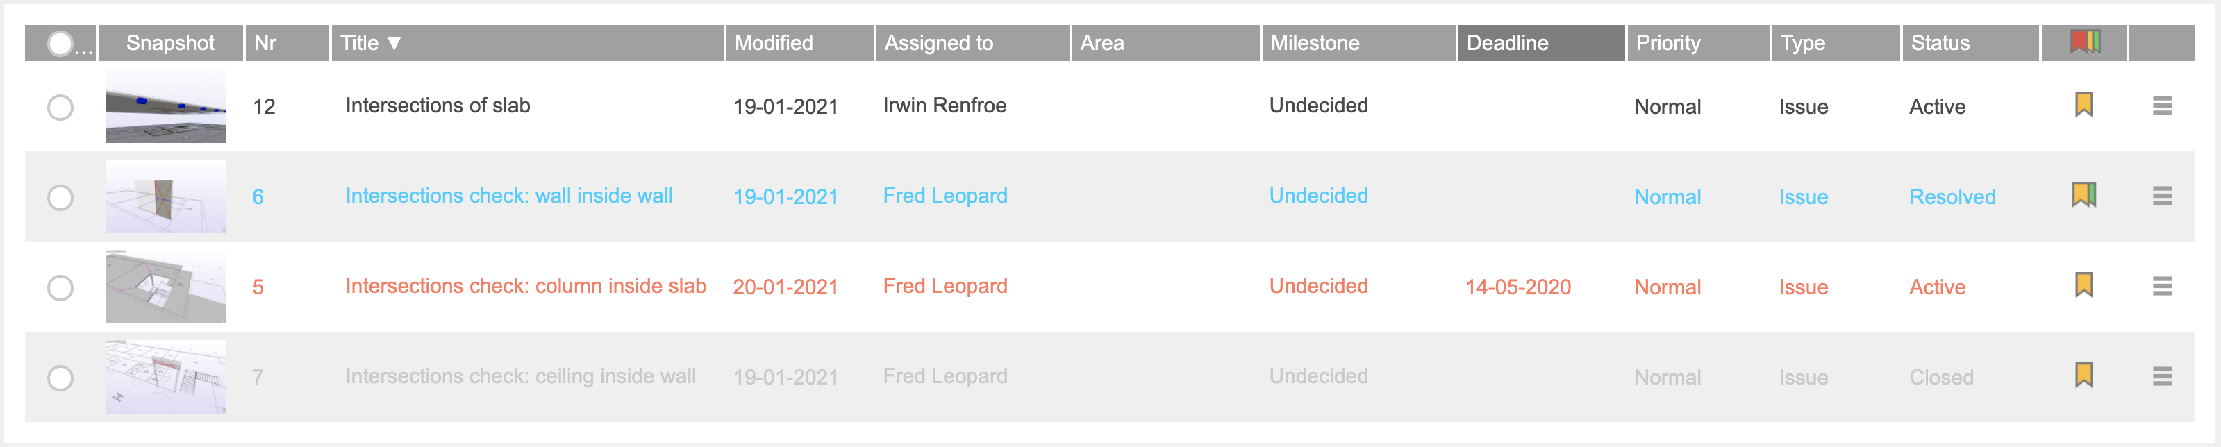
Task: Select the radio button for issue 12
Action: tap(60, 108)
